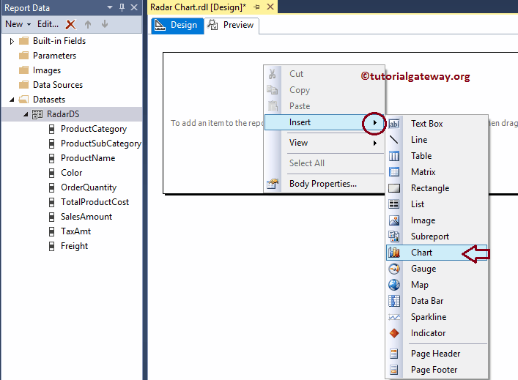Open the View submenu arrow

click(x=375, y=143)
